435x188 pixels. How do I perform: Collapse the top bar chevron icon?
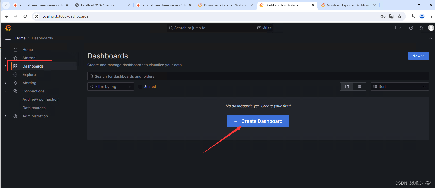431,38
